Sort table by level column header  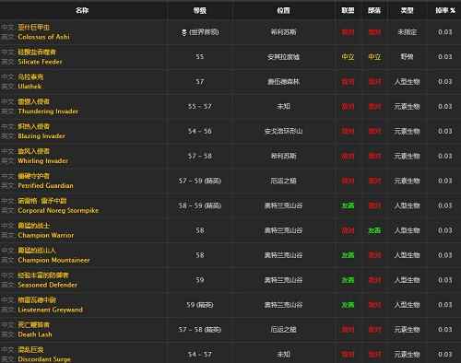[200, 10]
